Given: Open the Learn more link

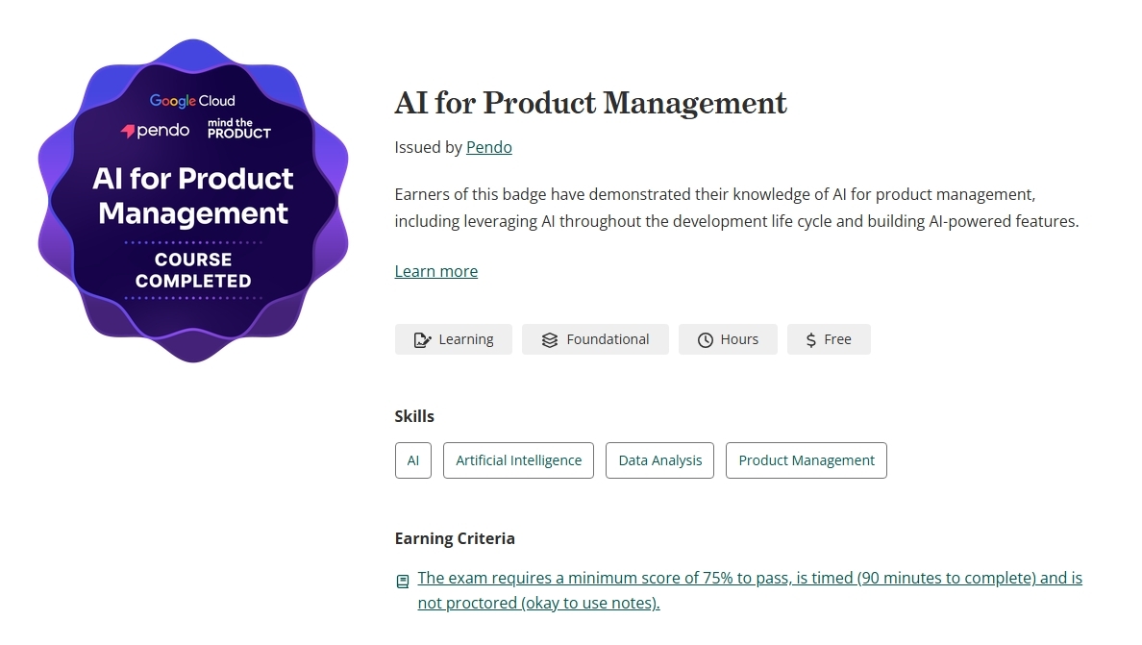Looking at the screenshot, I should pos(436,271).
